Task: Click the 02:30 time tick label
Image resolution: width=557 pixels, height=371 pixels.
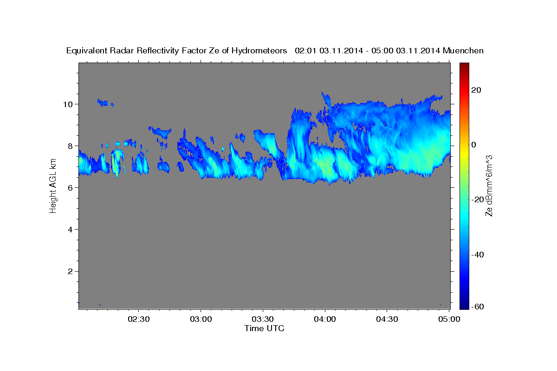Action: click(x=138, y=320)
